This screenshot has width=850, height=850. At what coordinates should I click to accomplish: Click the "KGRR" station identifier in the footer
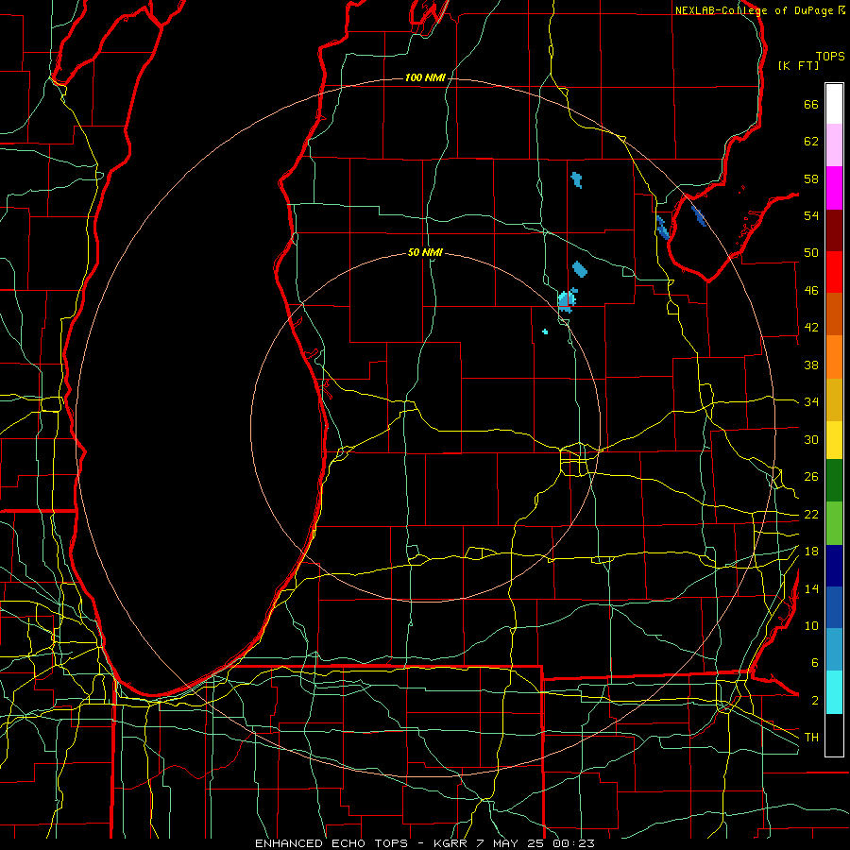coord(450,843)
